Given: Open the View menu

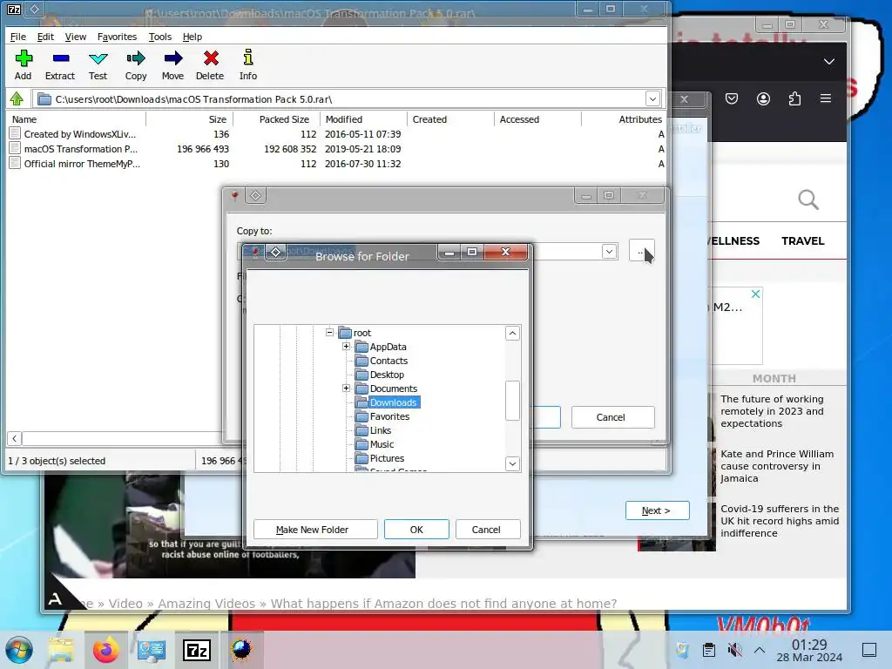Looking at the screenshot, I should [76, 37].
